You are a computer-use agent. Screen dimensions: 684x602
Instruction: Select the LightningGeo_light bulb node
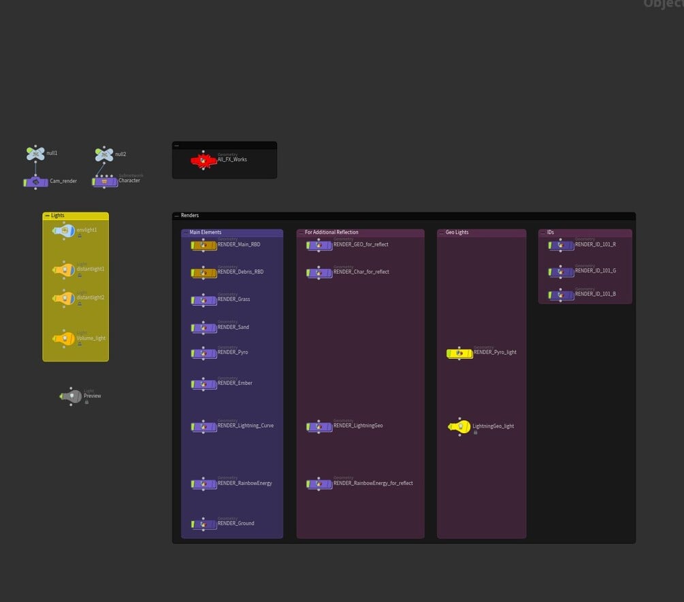[459, 427]
